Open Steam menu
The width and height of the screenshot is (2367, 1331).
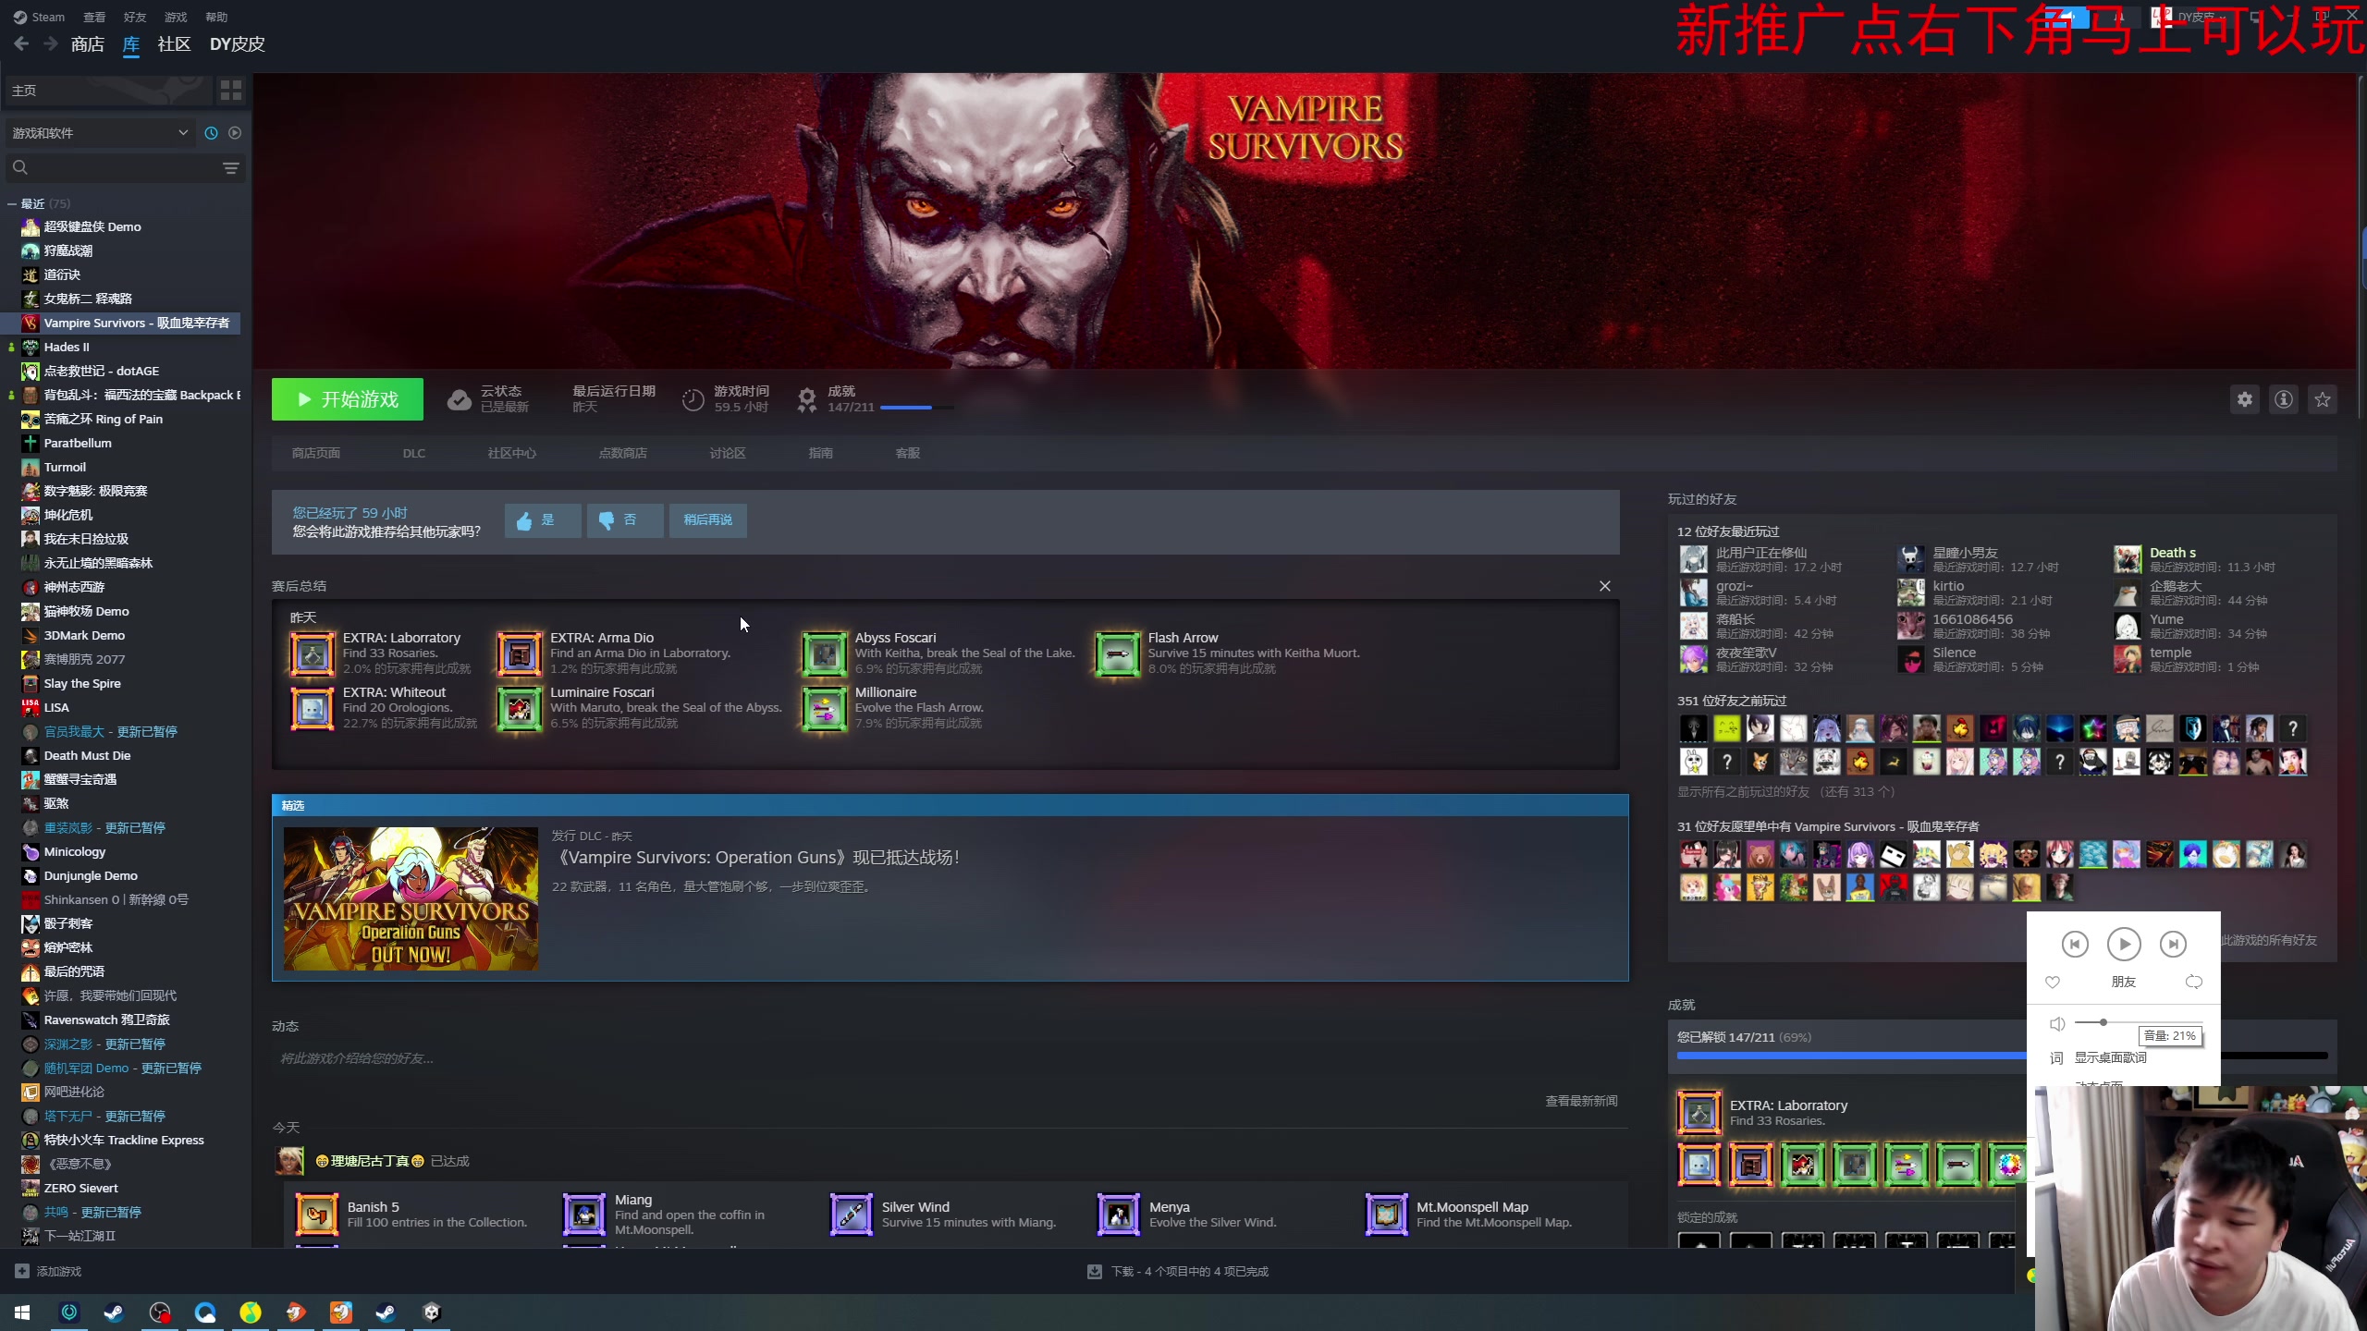(x=39, y=17)
